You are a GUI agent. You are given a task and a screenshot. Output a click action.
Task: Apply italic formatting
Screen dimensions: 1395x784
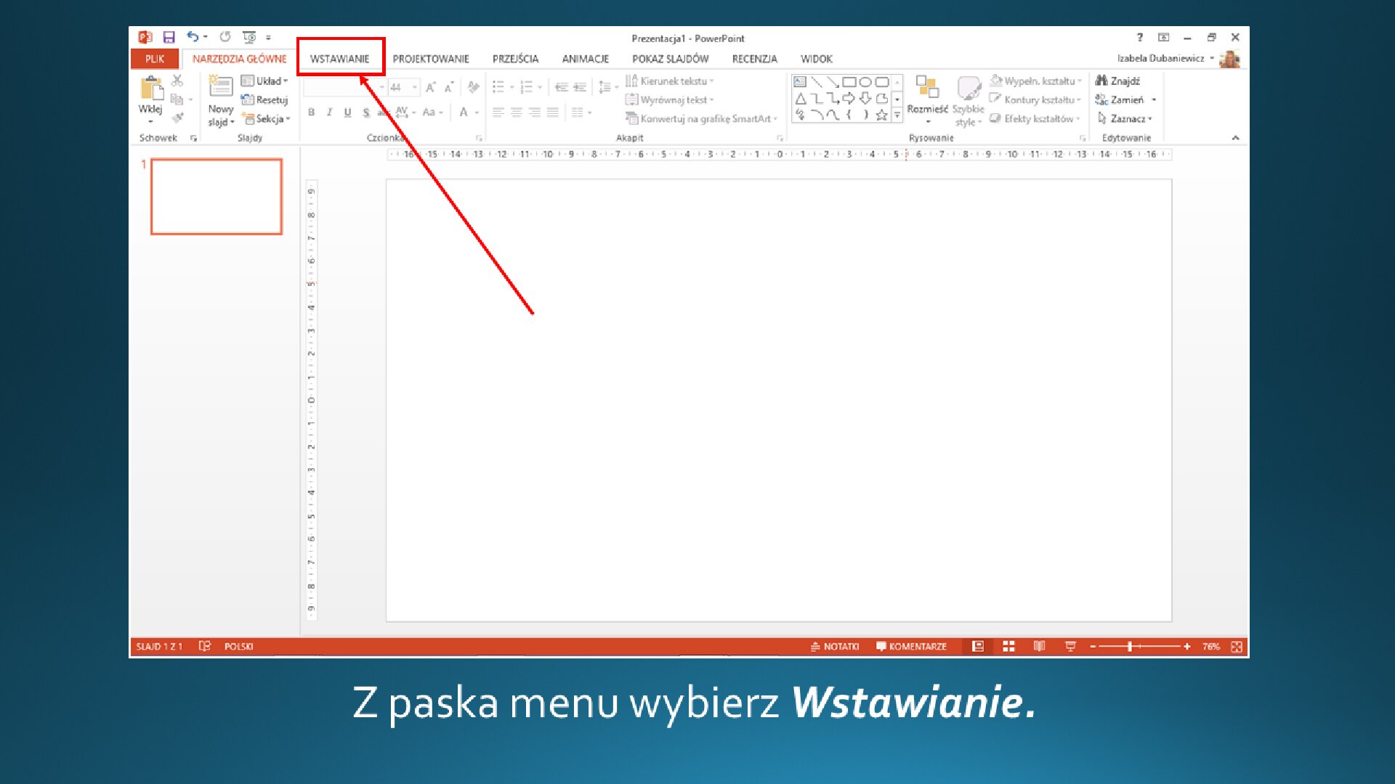[329, 112]
